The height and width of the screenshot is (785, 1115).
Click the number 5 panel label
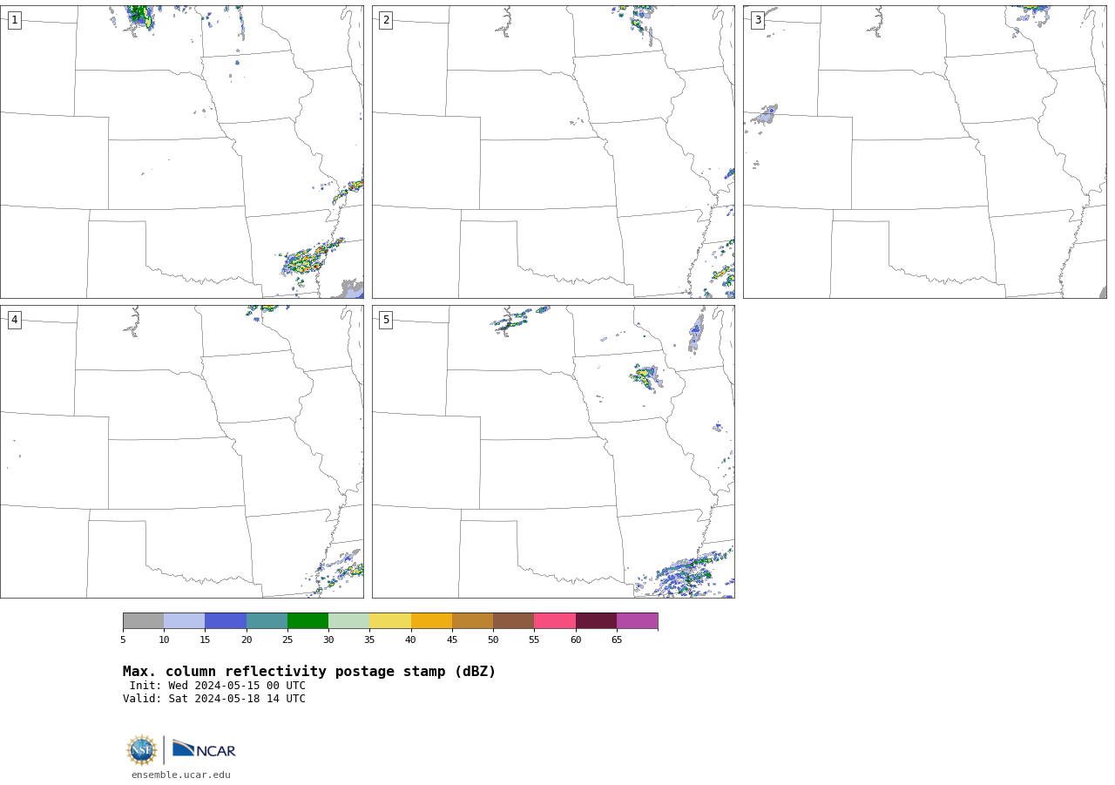tap(386, 320)
